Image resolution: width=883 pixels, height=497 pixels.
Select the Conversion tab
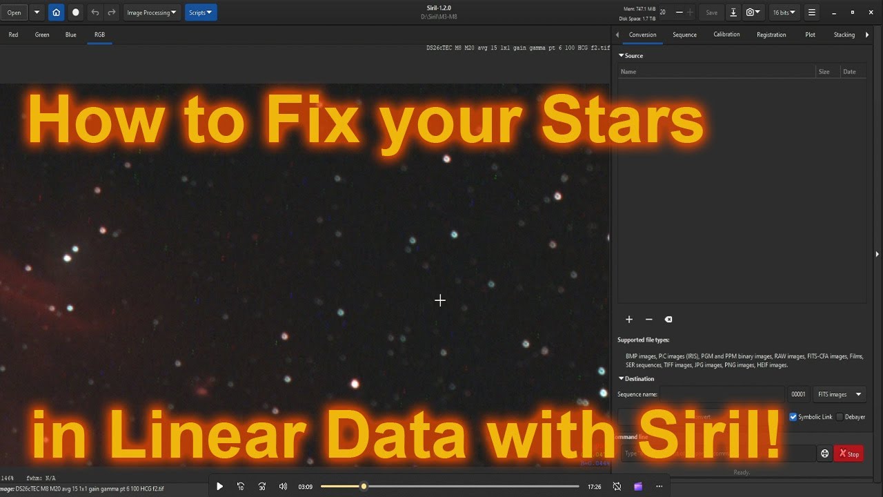(x=643, y=35)
